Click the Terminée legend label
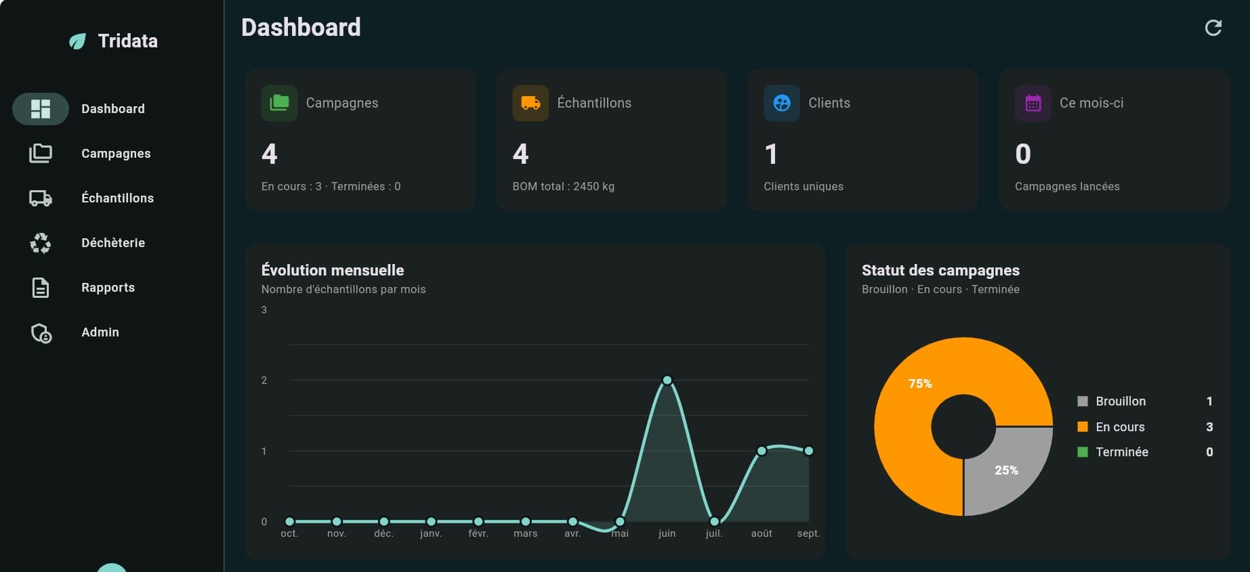 (x=1122, y=452)
